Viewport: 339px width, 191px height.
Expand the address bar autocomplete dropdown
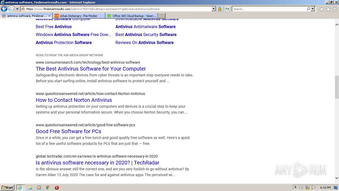pyautogui.click(x=214, y=9)
